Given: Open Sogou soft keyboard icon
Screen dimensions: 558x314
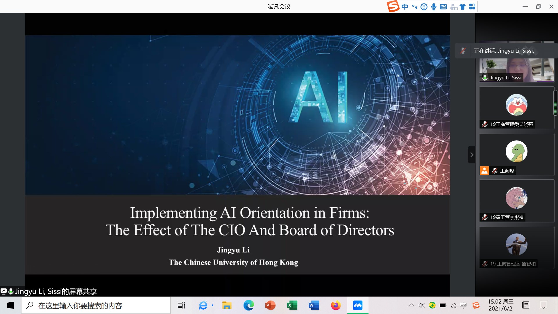Looking at the screenshot, I should click(x=443, y=7).
